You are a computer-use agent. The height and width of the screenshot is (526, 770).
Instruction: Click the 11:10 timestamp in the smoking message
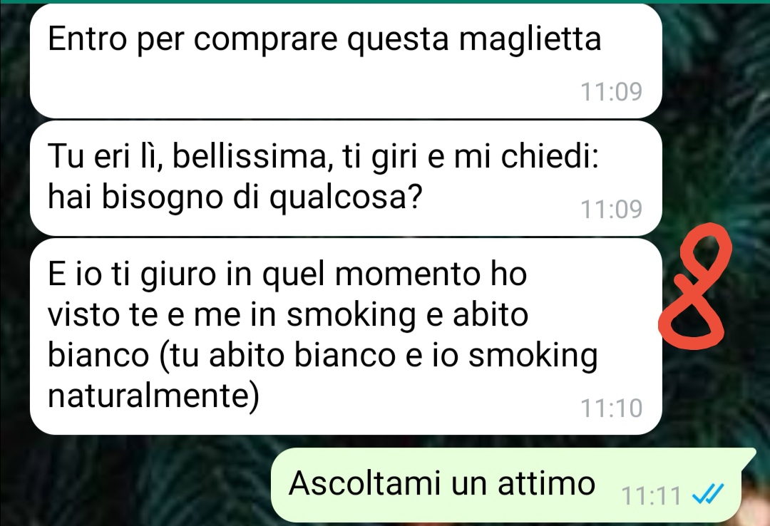point(611,408)
